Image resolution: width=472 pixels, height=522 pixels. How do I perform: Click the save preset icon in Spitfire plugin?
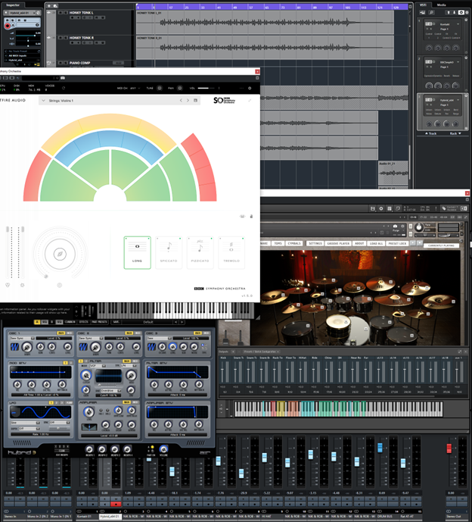(195, 100)
